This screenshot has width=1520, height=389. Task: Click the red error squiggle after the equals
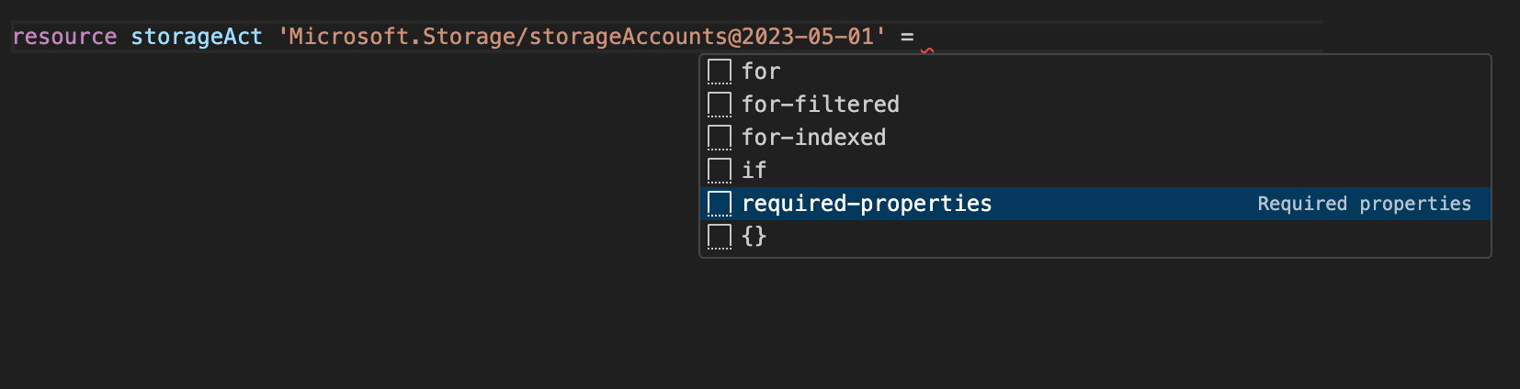[927, 50]
